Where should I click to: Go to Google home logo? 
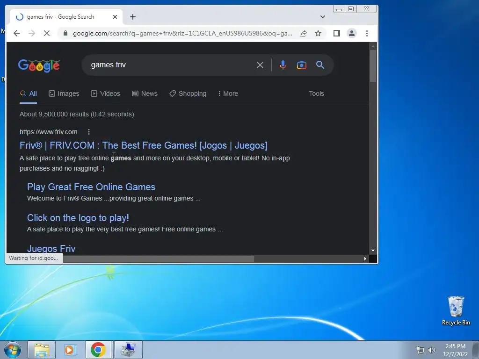[x=39, y=65]
